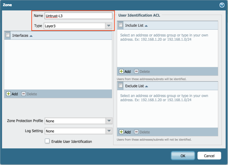Add an interface using Interfaces Add button

(x=12, y=94)
